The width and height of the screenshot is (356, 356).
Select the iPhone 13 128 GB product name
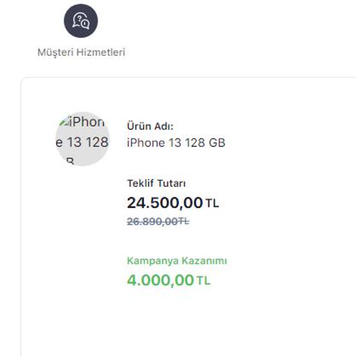[x=176, y=143]
